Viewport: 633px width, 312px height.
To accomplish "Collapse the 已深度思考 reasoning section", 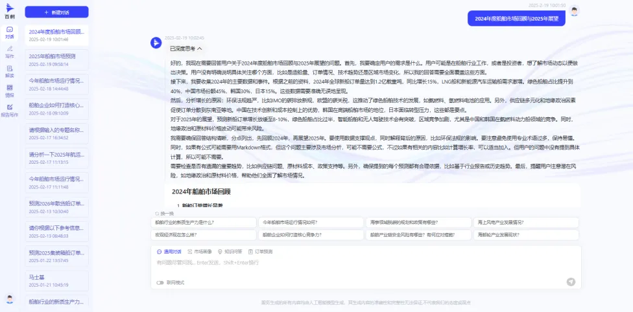I will (x=200, y=49).
